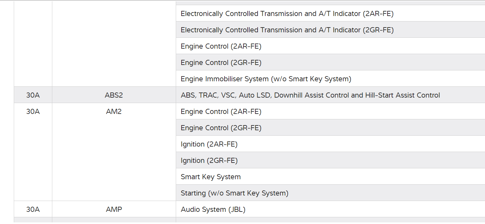Click the Ignition (2AR-FE) row
Viewport: 485px width, 224px height.
(209, 144)
